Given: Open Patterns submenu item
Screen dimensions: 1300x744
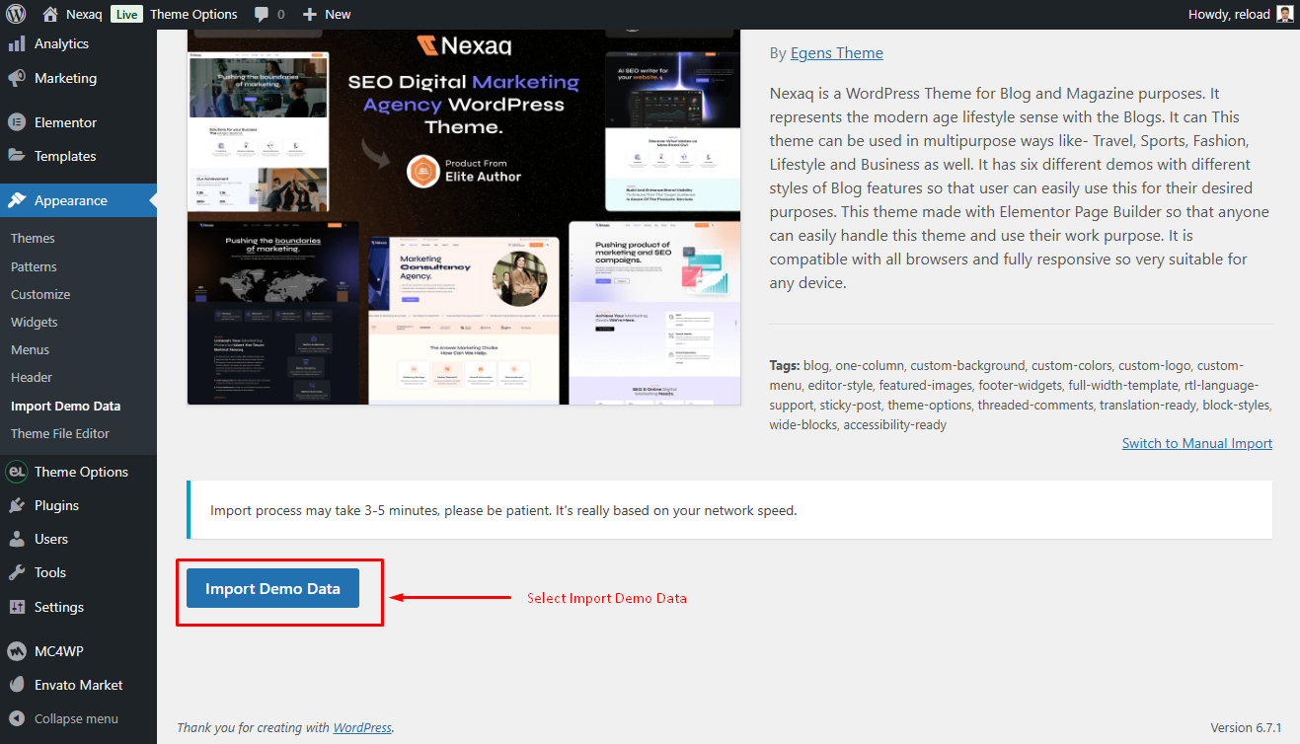Looking at the screenshot, I should pos(34,266).
